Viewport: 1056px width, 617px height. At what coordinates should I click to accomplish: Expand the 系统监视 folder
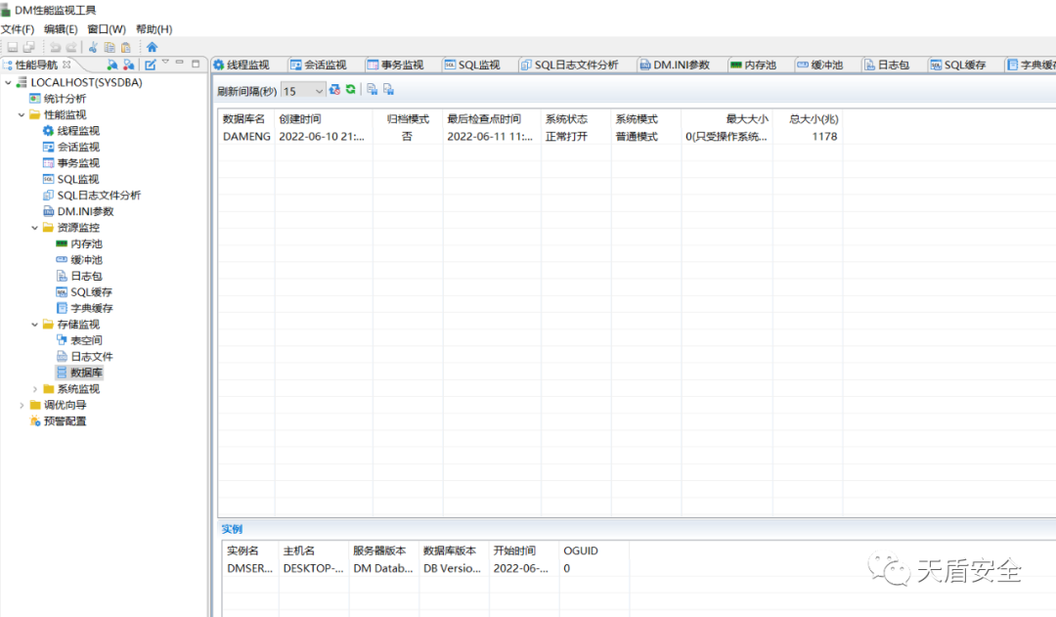pos(35,389)
